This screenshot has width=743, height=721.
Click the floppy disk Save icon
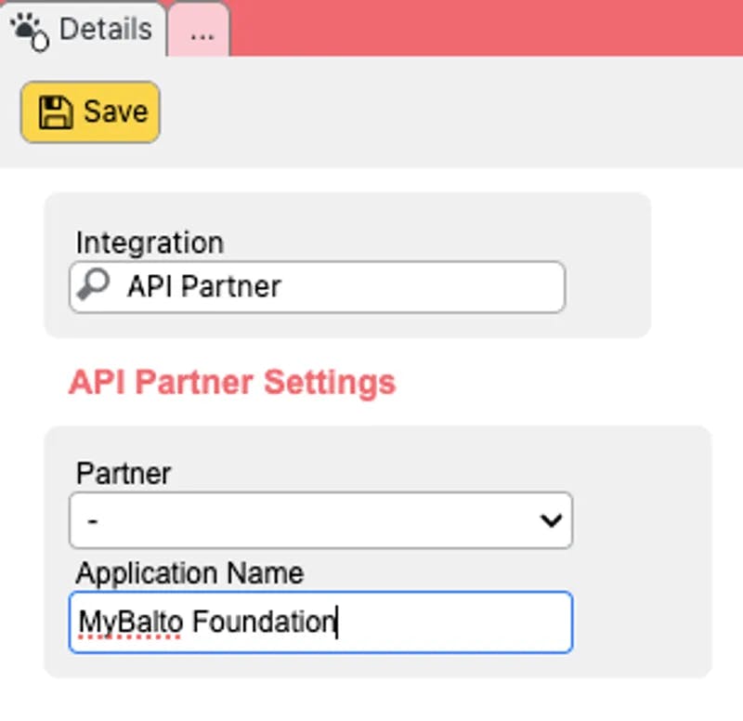(x=54, y=112)
